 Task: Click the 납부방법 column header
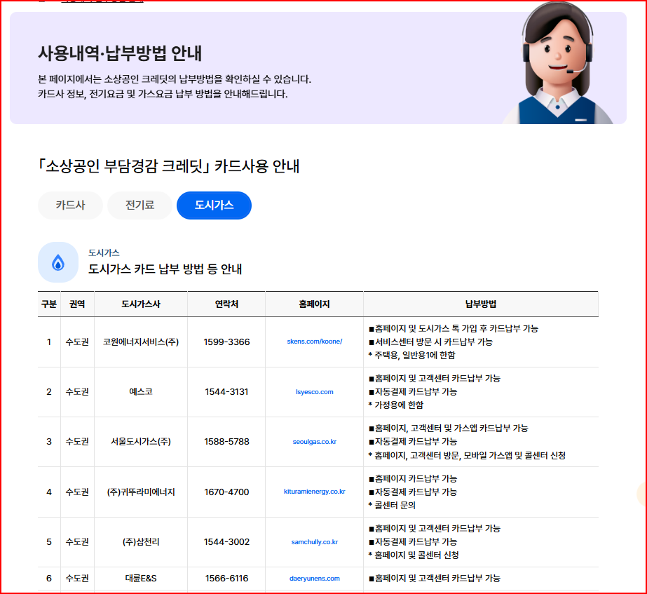(481, 304)
